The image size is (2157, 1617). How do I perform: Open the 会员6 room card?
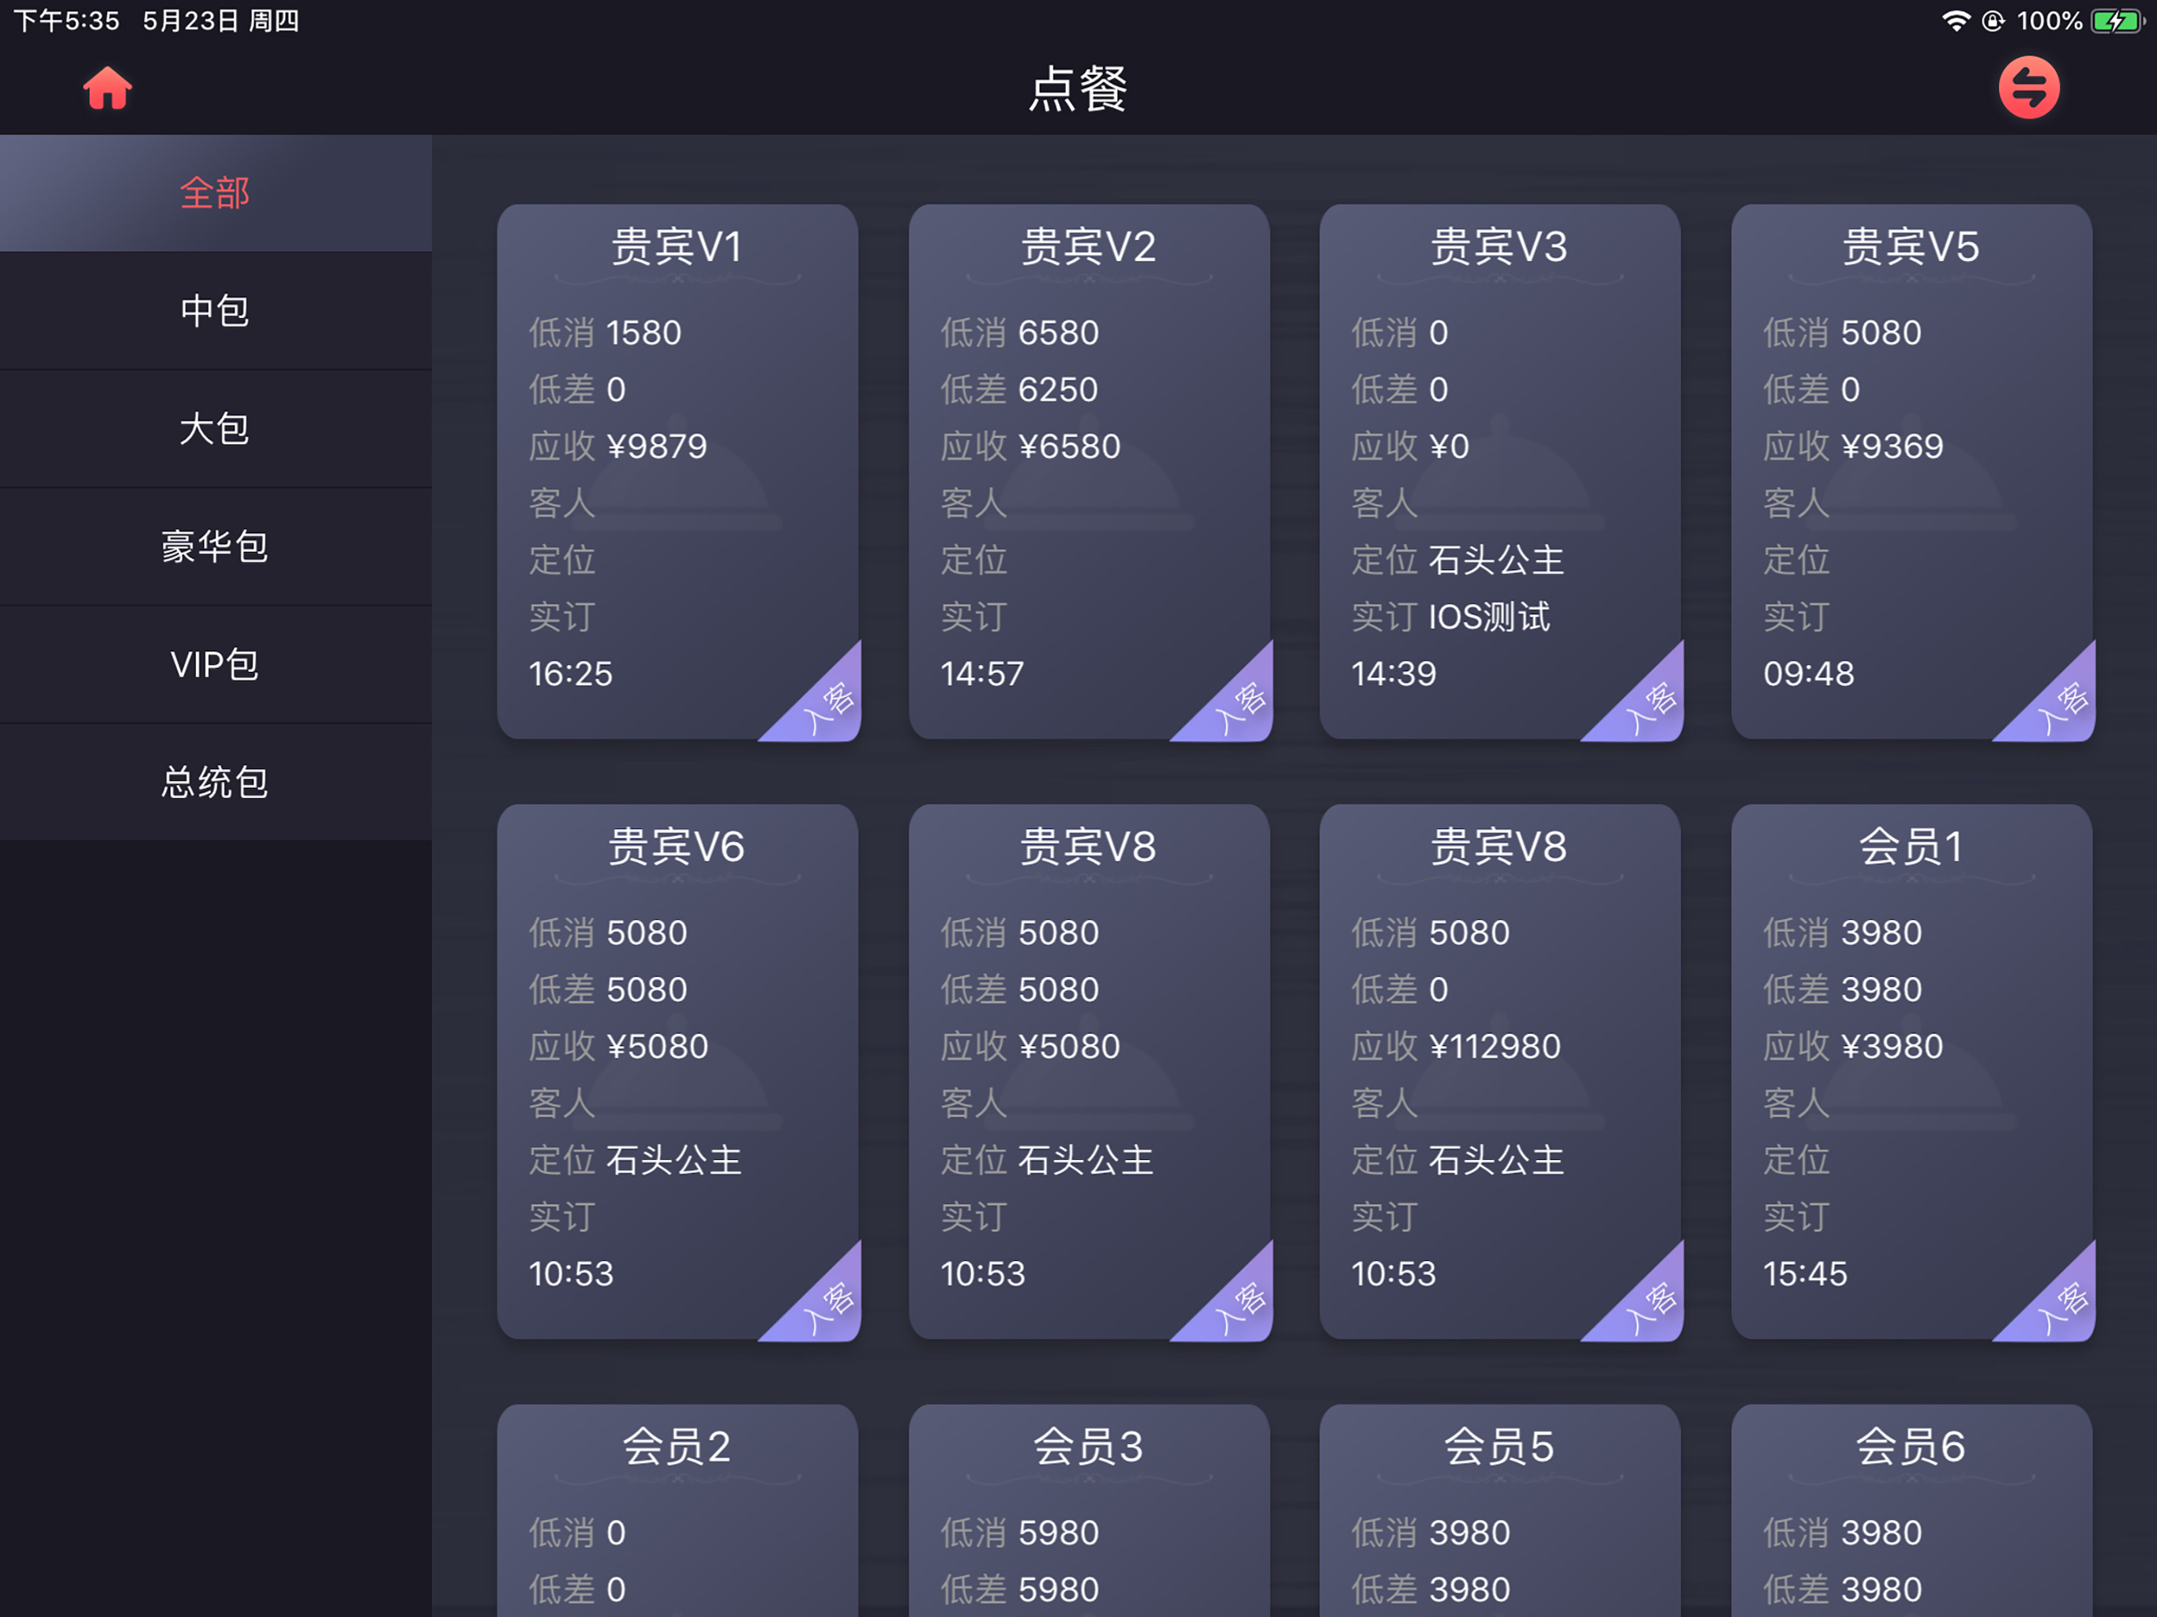coord(1911,1510)
